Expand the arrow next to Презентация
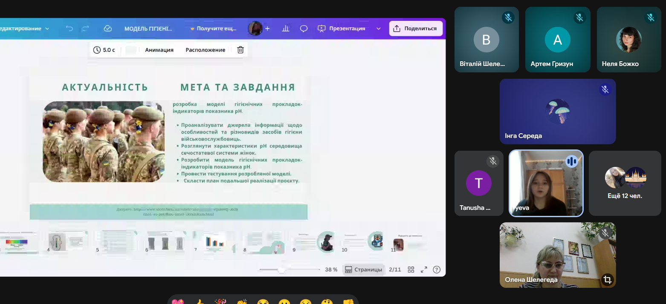 coord(378,29)
